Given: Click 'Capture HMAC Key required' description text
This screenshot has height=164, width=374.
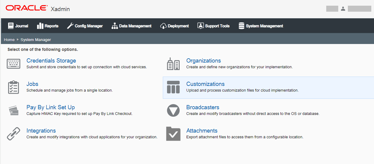Looking at the screenshot, I should click(79, 114).
